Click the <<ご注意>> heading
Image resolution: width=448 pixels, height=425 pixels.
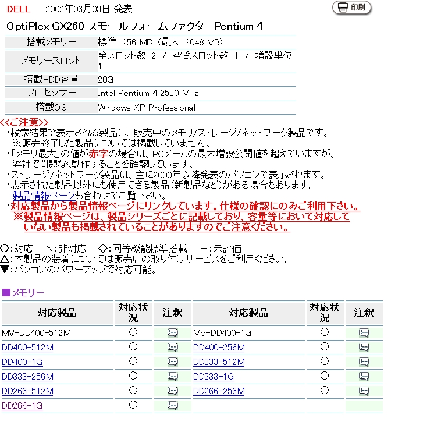click(x=24, y=122)
